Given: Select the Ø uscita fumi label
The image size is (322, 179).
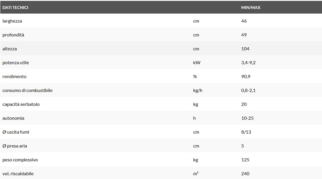Looking at the screenshot, I should [x=16, y=132].
